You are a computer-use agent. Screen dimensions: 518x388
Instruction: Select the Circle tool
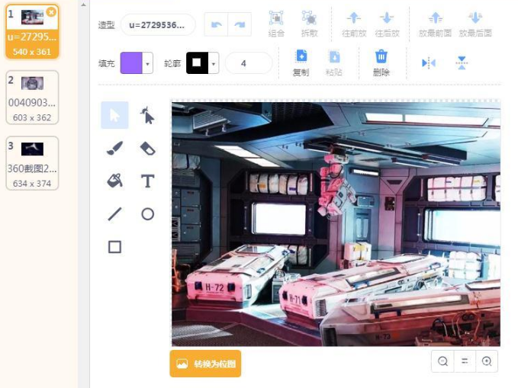(147, 214)
